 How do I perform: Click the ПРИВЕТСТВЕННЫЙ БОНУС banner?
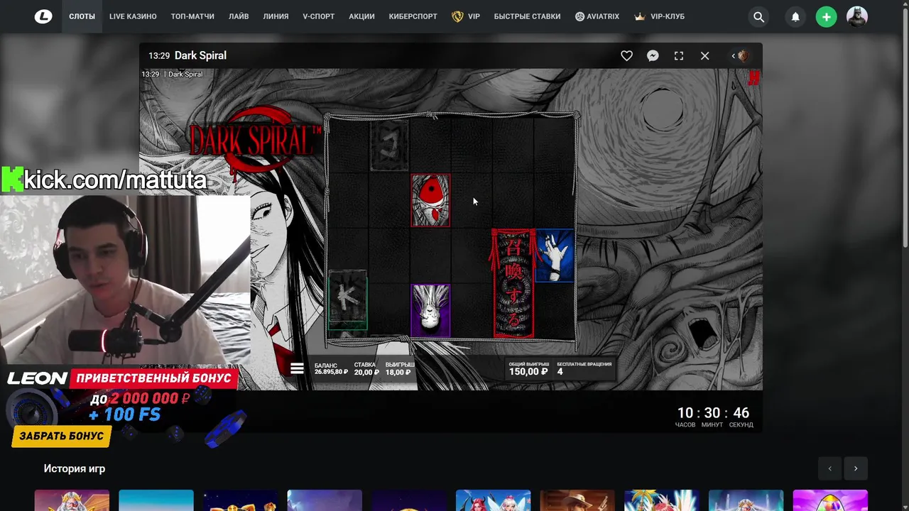pos(153,378)
